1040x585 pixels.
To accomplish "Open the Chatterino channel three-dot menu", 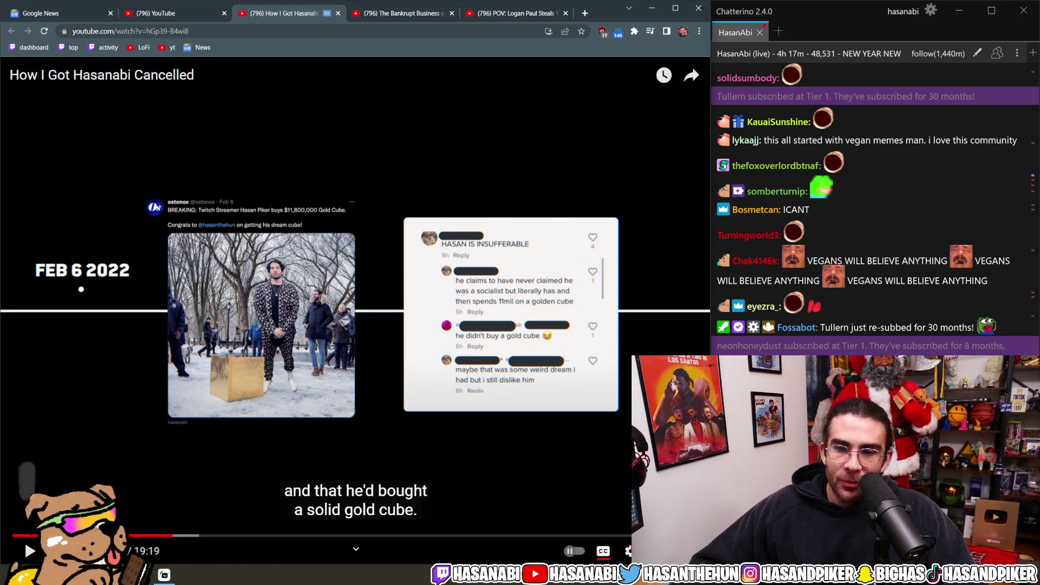I will 1017,53.
